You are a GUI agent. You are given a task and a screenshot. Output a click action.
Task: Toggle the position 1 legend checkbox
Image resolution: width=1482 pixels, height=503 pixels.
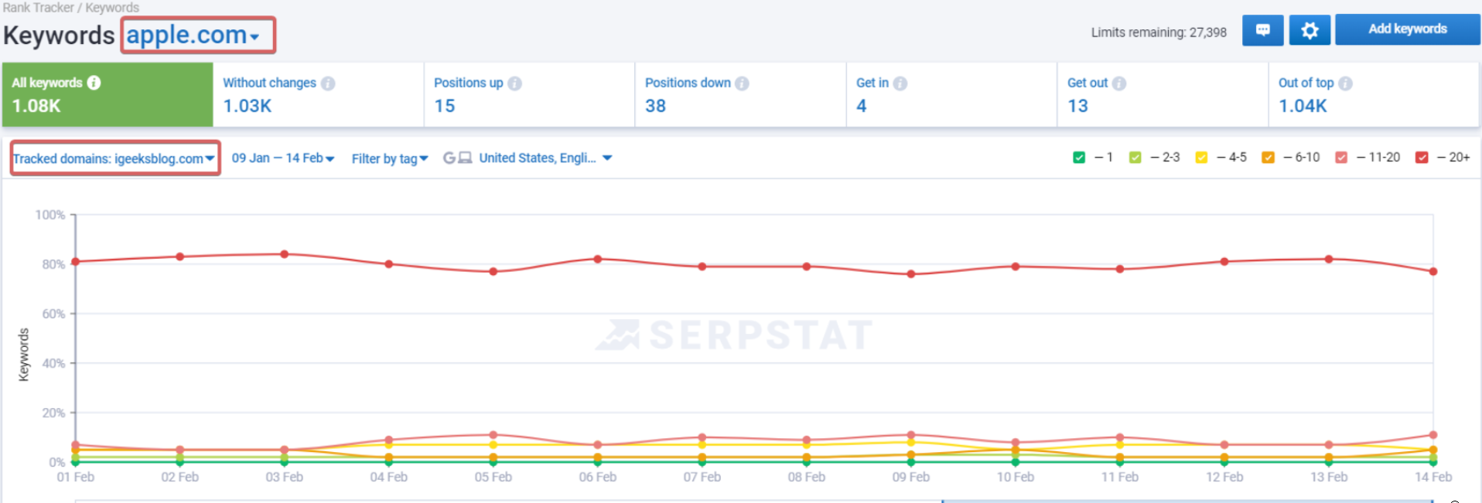coord(1079,158)
